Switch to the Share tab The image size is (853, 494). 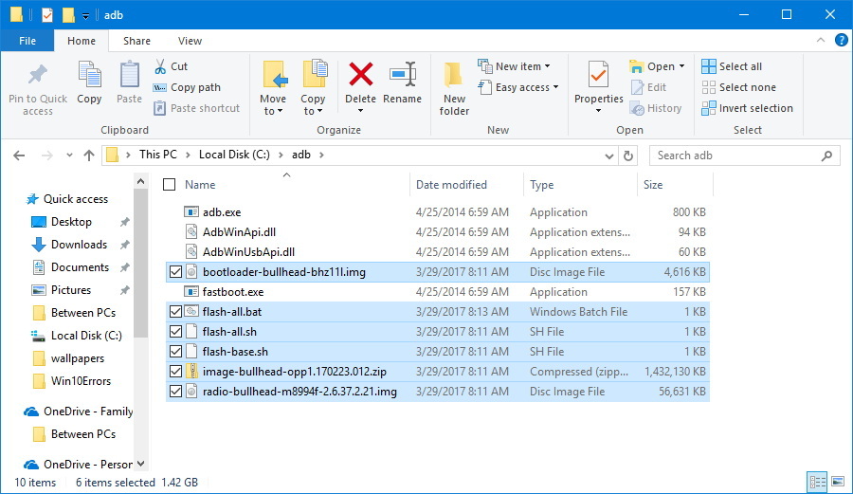point(136,41)
